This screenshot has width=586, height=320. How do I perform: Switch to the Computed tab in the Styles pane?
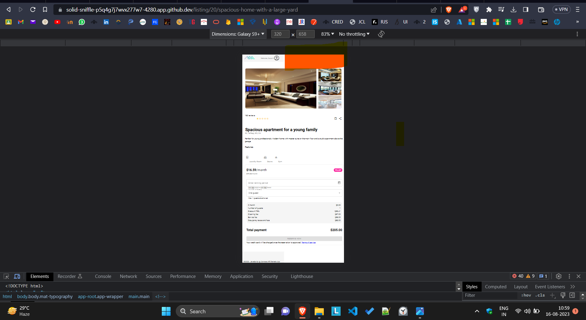tap(495, 286)
